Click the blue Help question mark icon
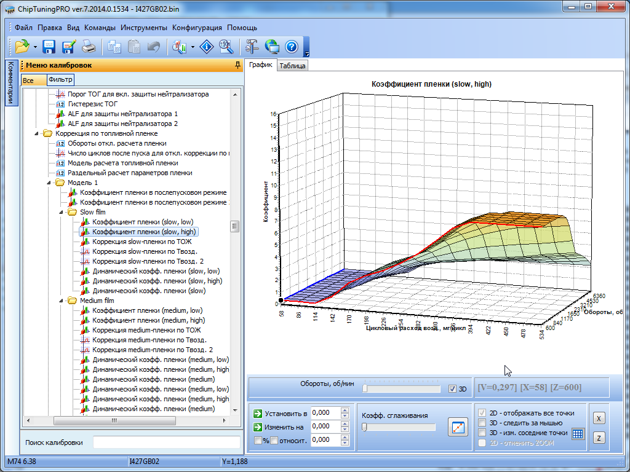The width and height of the screenshot is (630, 472). coord(291,47)
